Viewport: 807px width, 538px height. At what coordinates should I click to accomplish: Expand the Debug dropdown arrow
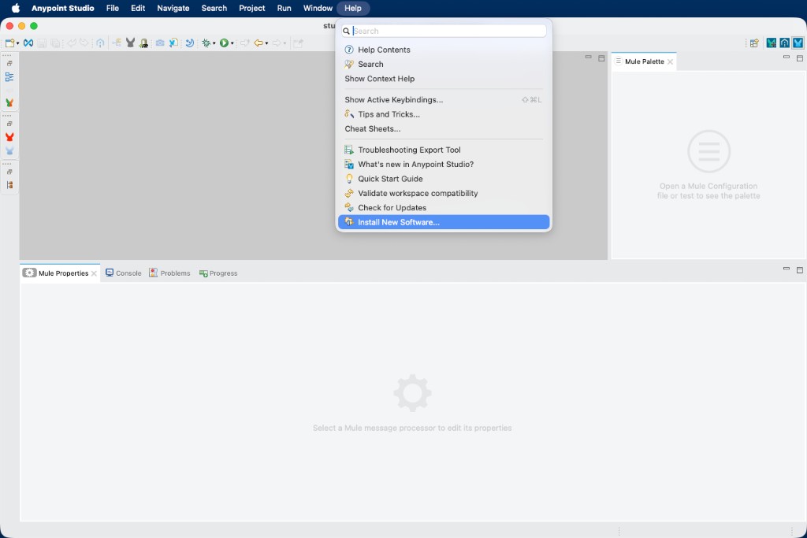click(x=214, y=43)
